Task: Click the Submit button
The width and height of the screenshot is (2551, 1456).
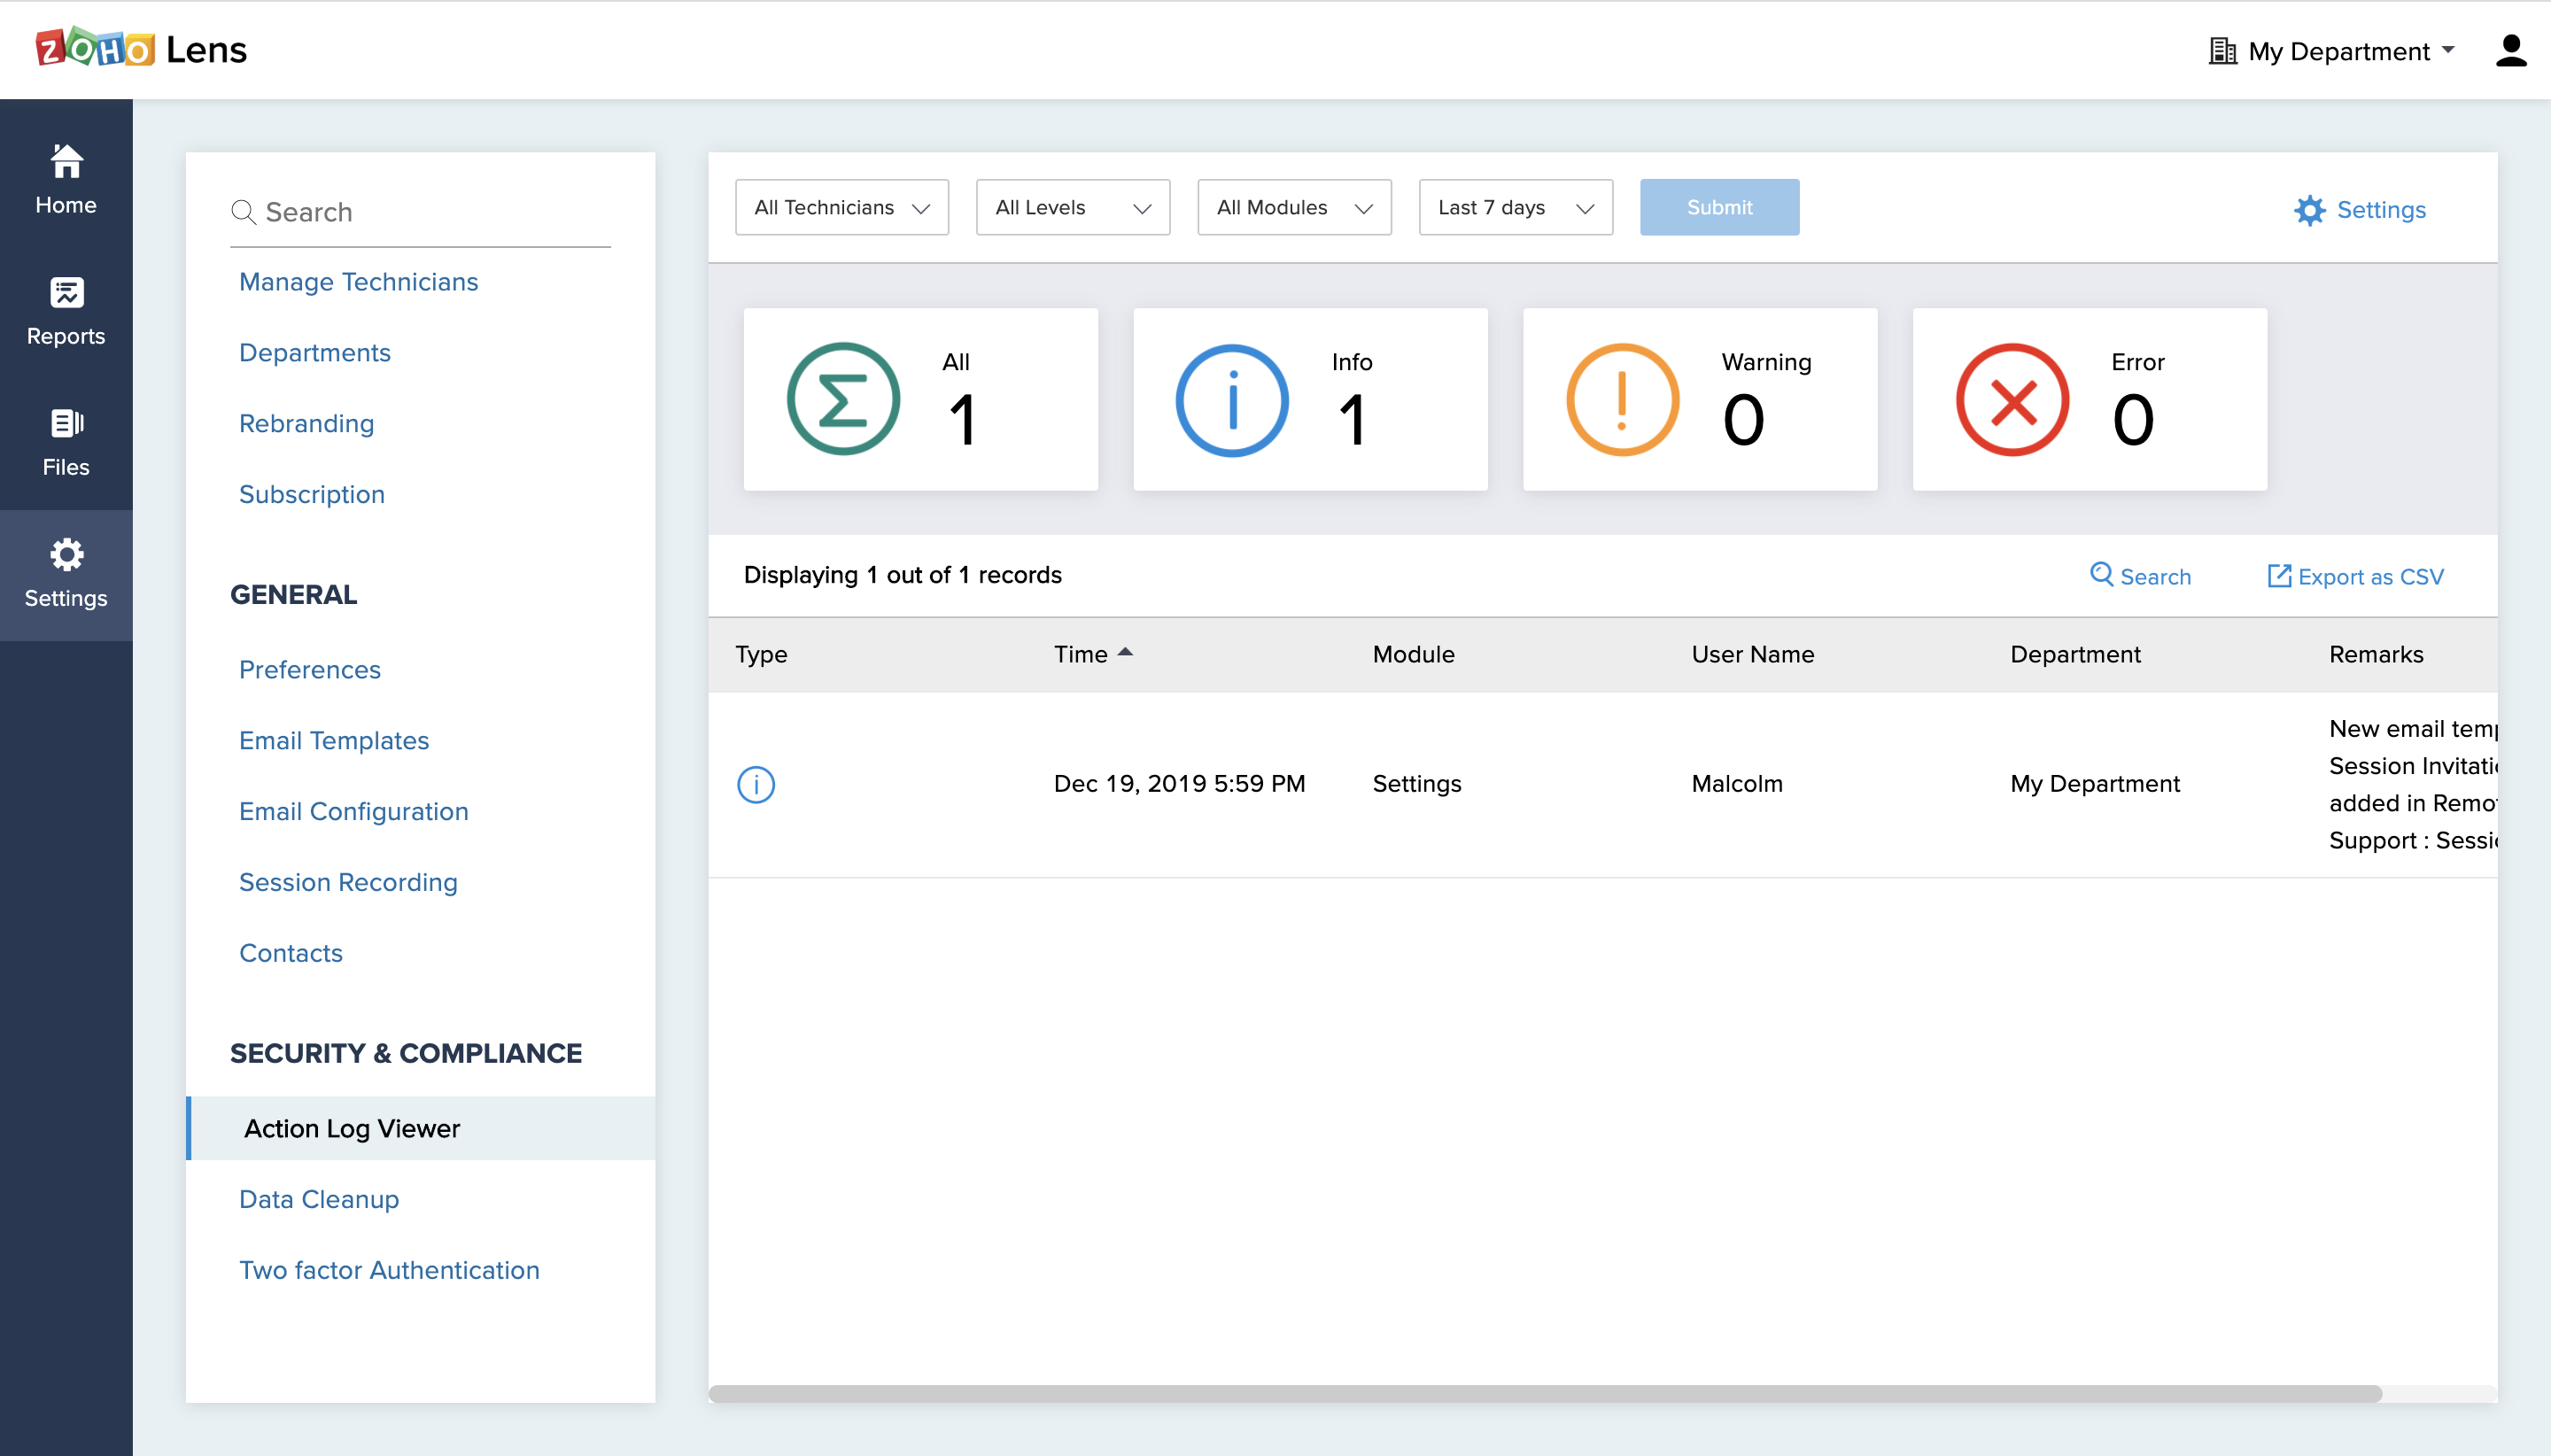Action: pos(1718,208)
